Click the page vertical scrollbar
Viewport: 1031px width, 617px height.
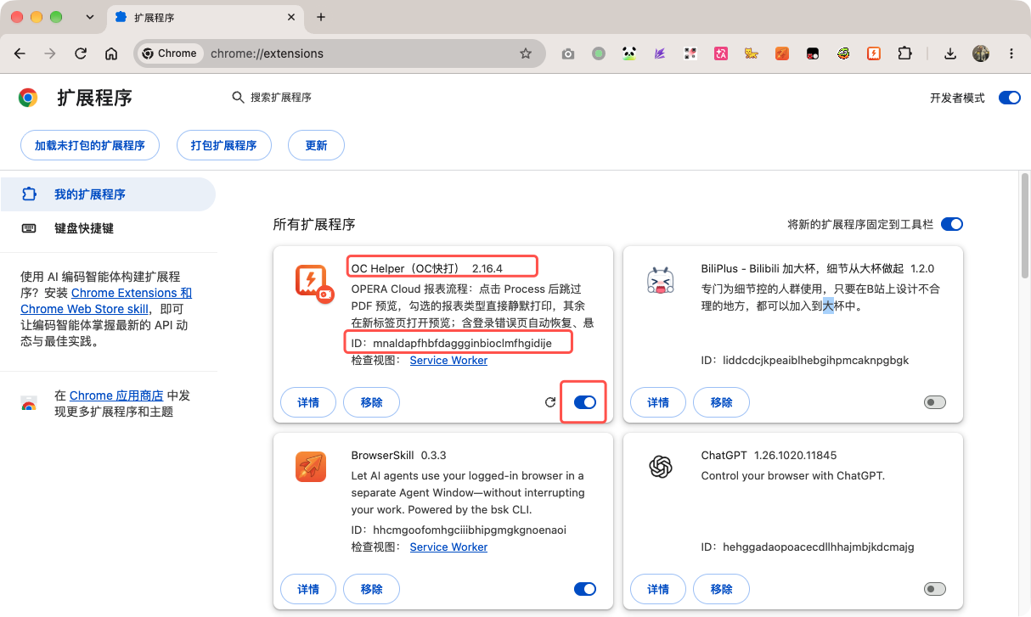(x=1024, y=225)
